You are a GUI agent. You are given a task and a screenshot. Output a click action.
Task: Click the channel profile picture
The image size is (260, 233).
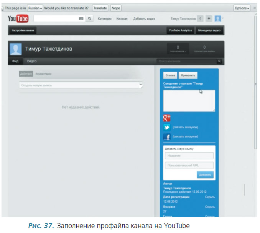click(16, 49)
